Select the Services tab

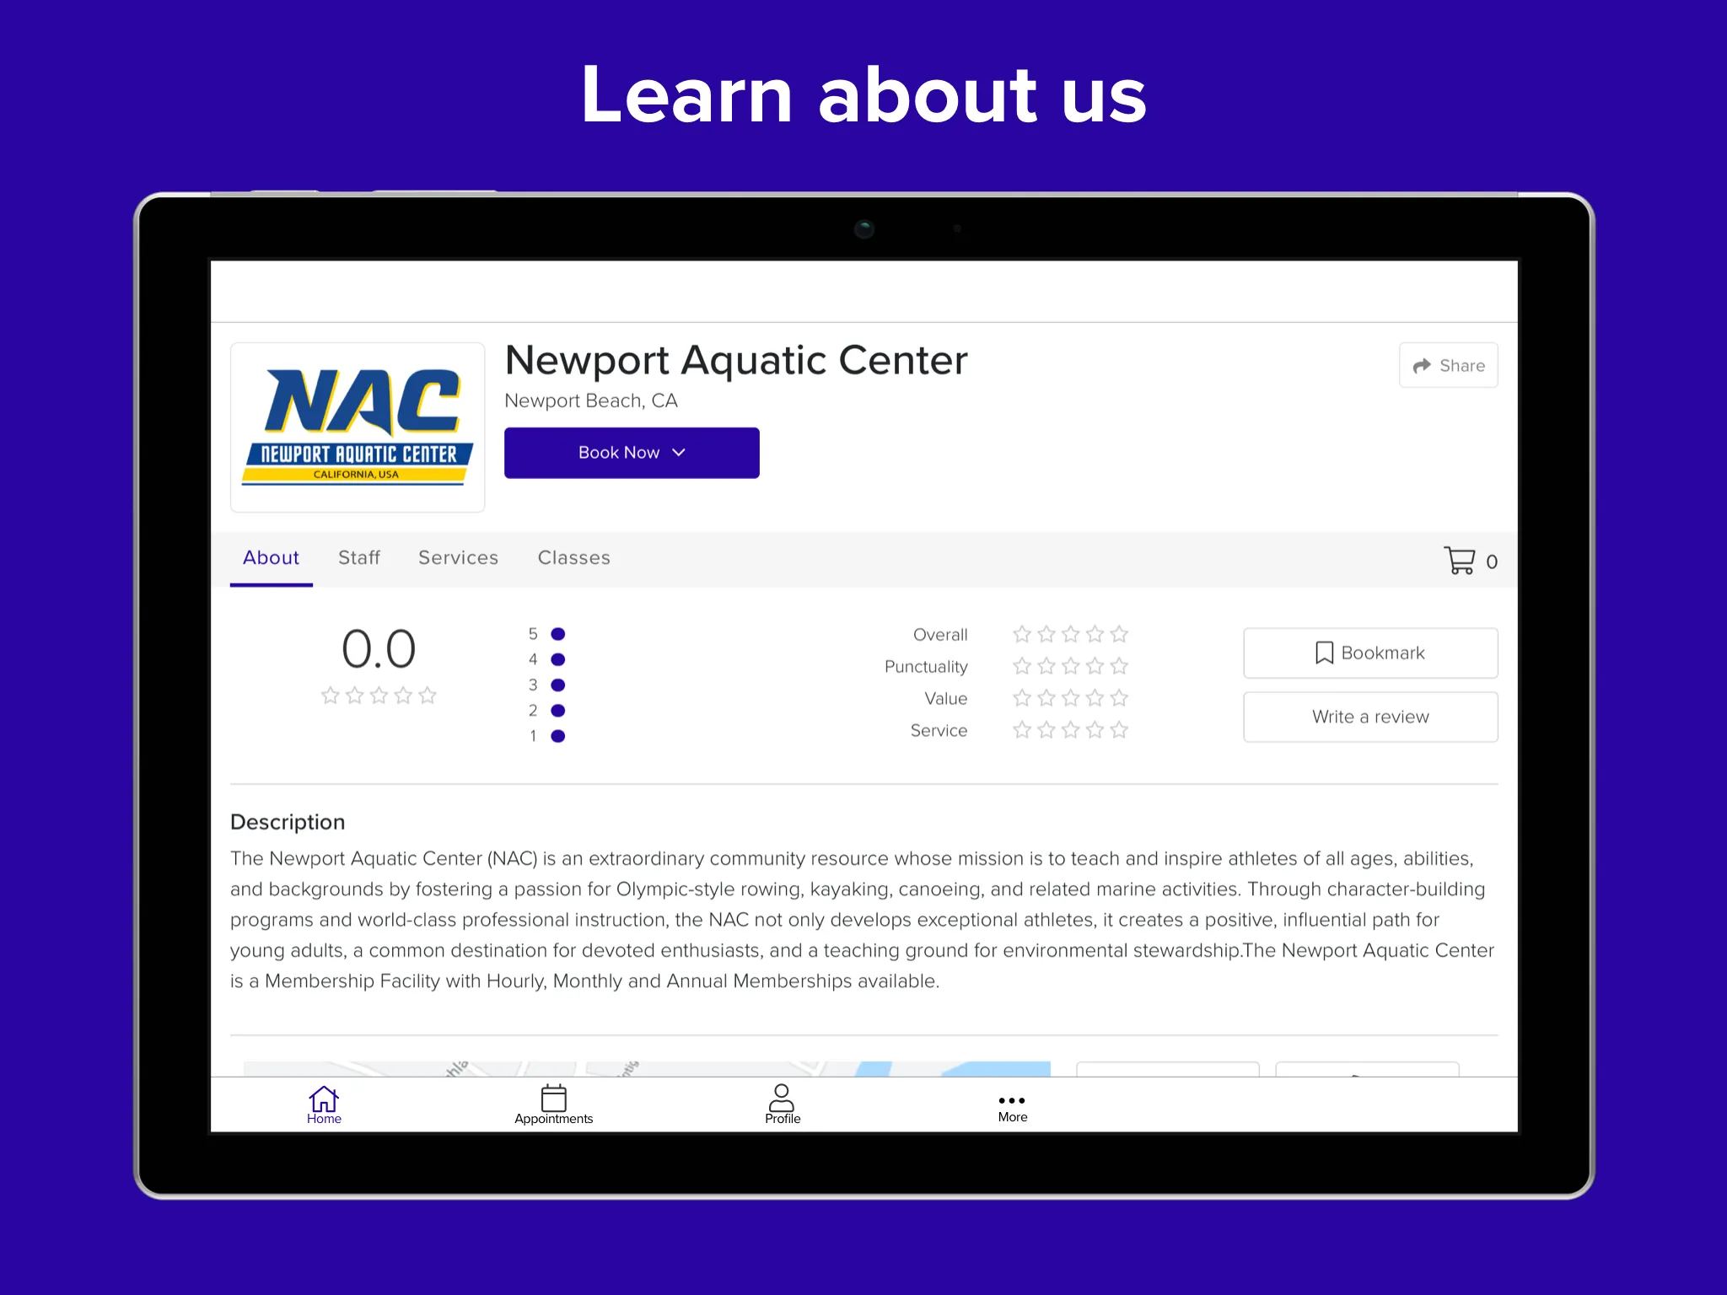pos(458,558)
